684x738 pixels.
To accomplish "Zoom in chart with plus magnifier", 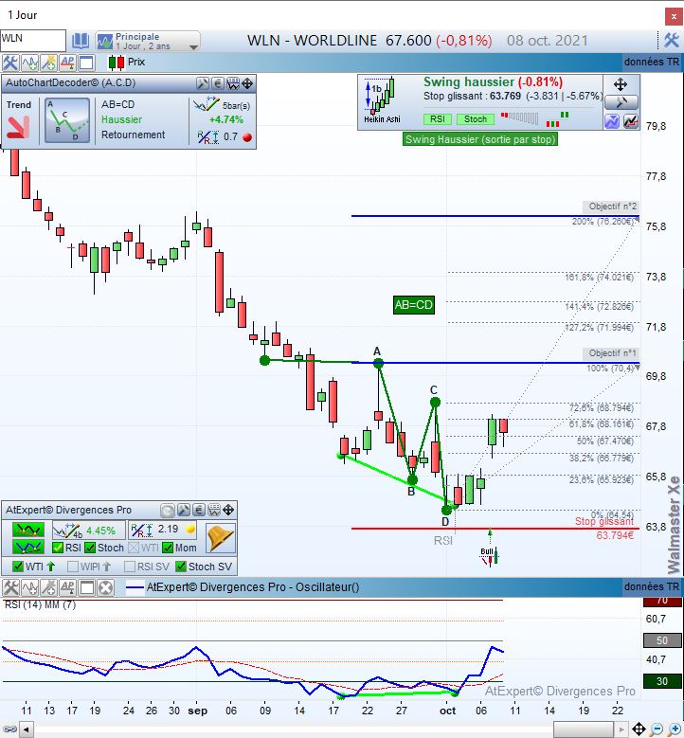I will click(x=675, y=729).
